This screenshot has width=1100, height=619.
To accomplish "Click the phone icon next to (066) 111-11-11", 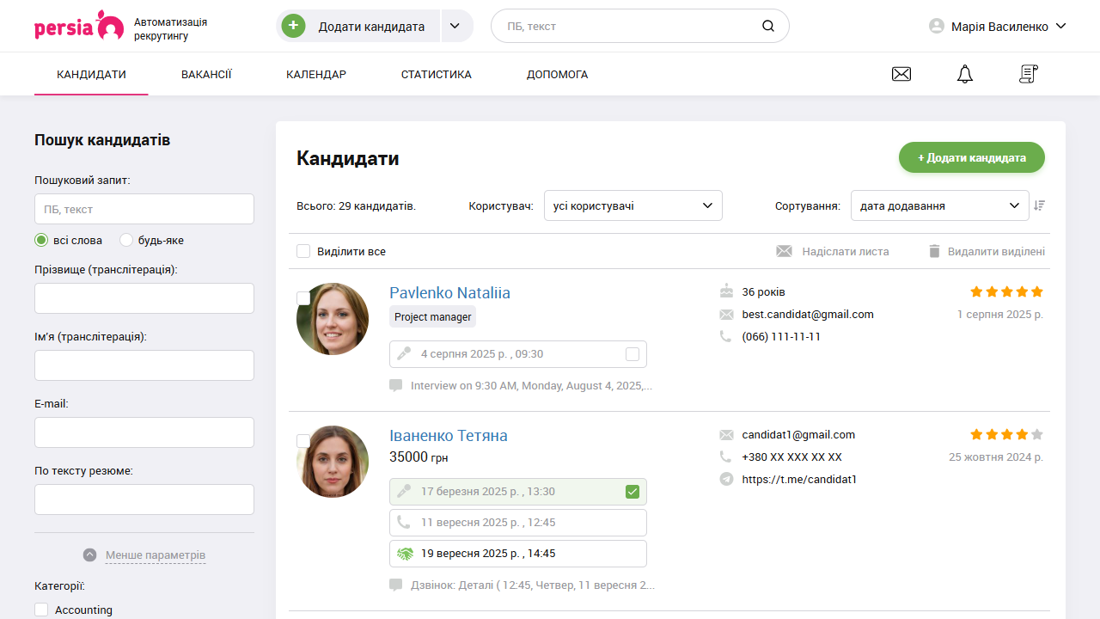I will pyautogui.click(x=726, y=336).
